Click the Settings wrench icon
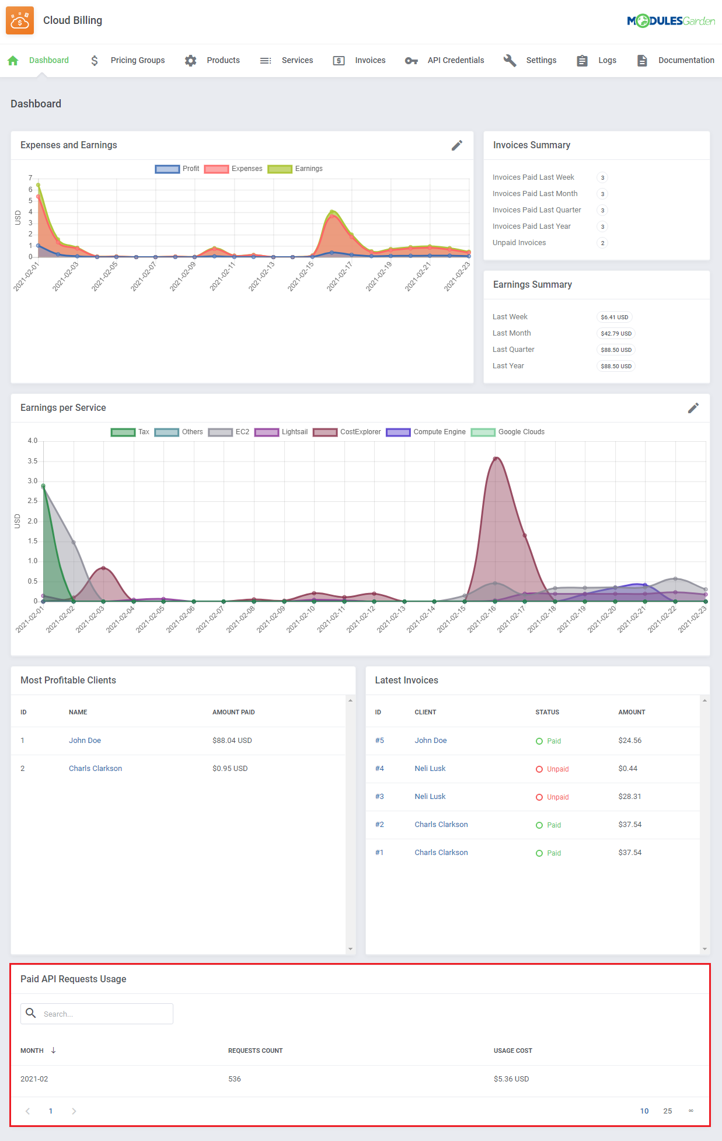This screenshot has height=1141, width=722. tap(510, 61)
